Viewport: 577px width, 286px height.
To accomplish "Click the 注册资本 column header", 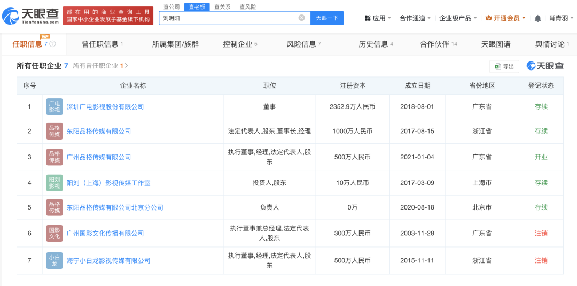I will tap(353, 86).
